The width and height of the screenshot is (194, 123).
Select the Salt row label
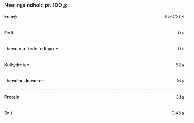[x=8, y=113]
